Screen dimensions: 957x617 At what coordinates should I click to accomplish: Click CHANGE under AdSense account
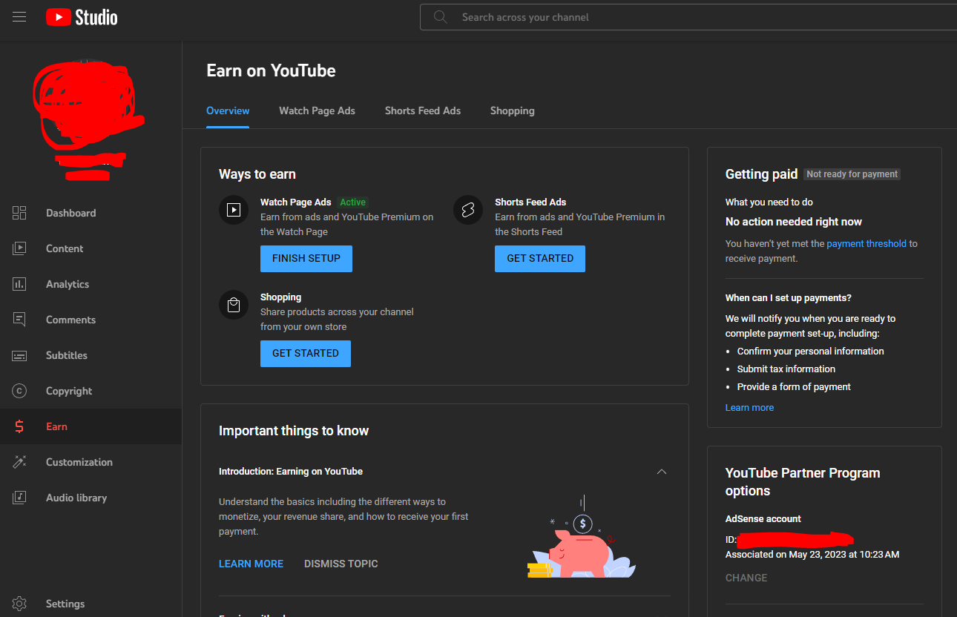pyautogui.click(x=746, y=578)
